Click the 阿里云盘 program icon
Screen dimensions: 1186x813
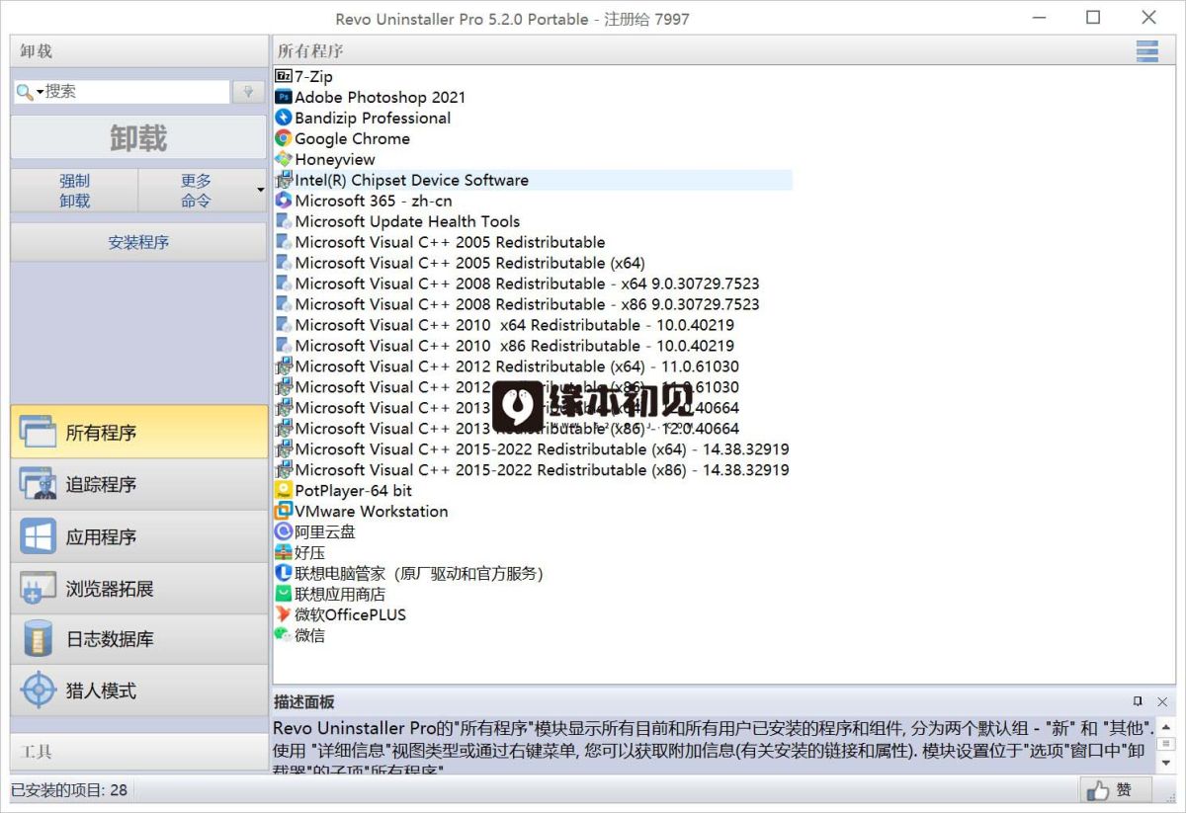(284, 531)
